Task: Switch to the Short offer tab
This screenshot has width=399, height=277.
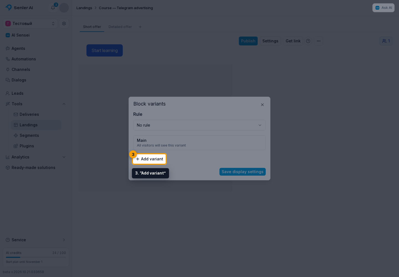Action: point(92,27)
